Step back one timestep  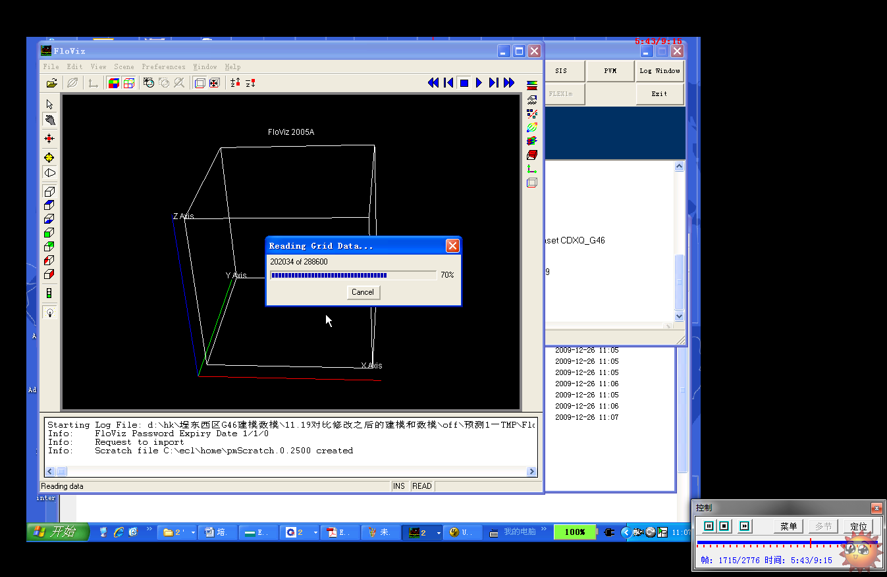tap(448, 83)
